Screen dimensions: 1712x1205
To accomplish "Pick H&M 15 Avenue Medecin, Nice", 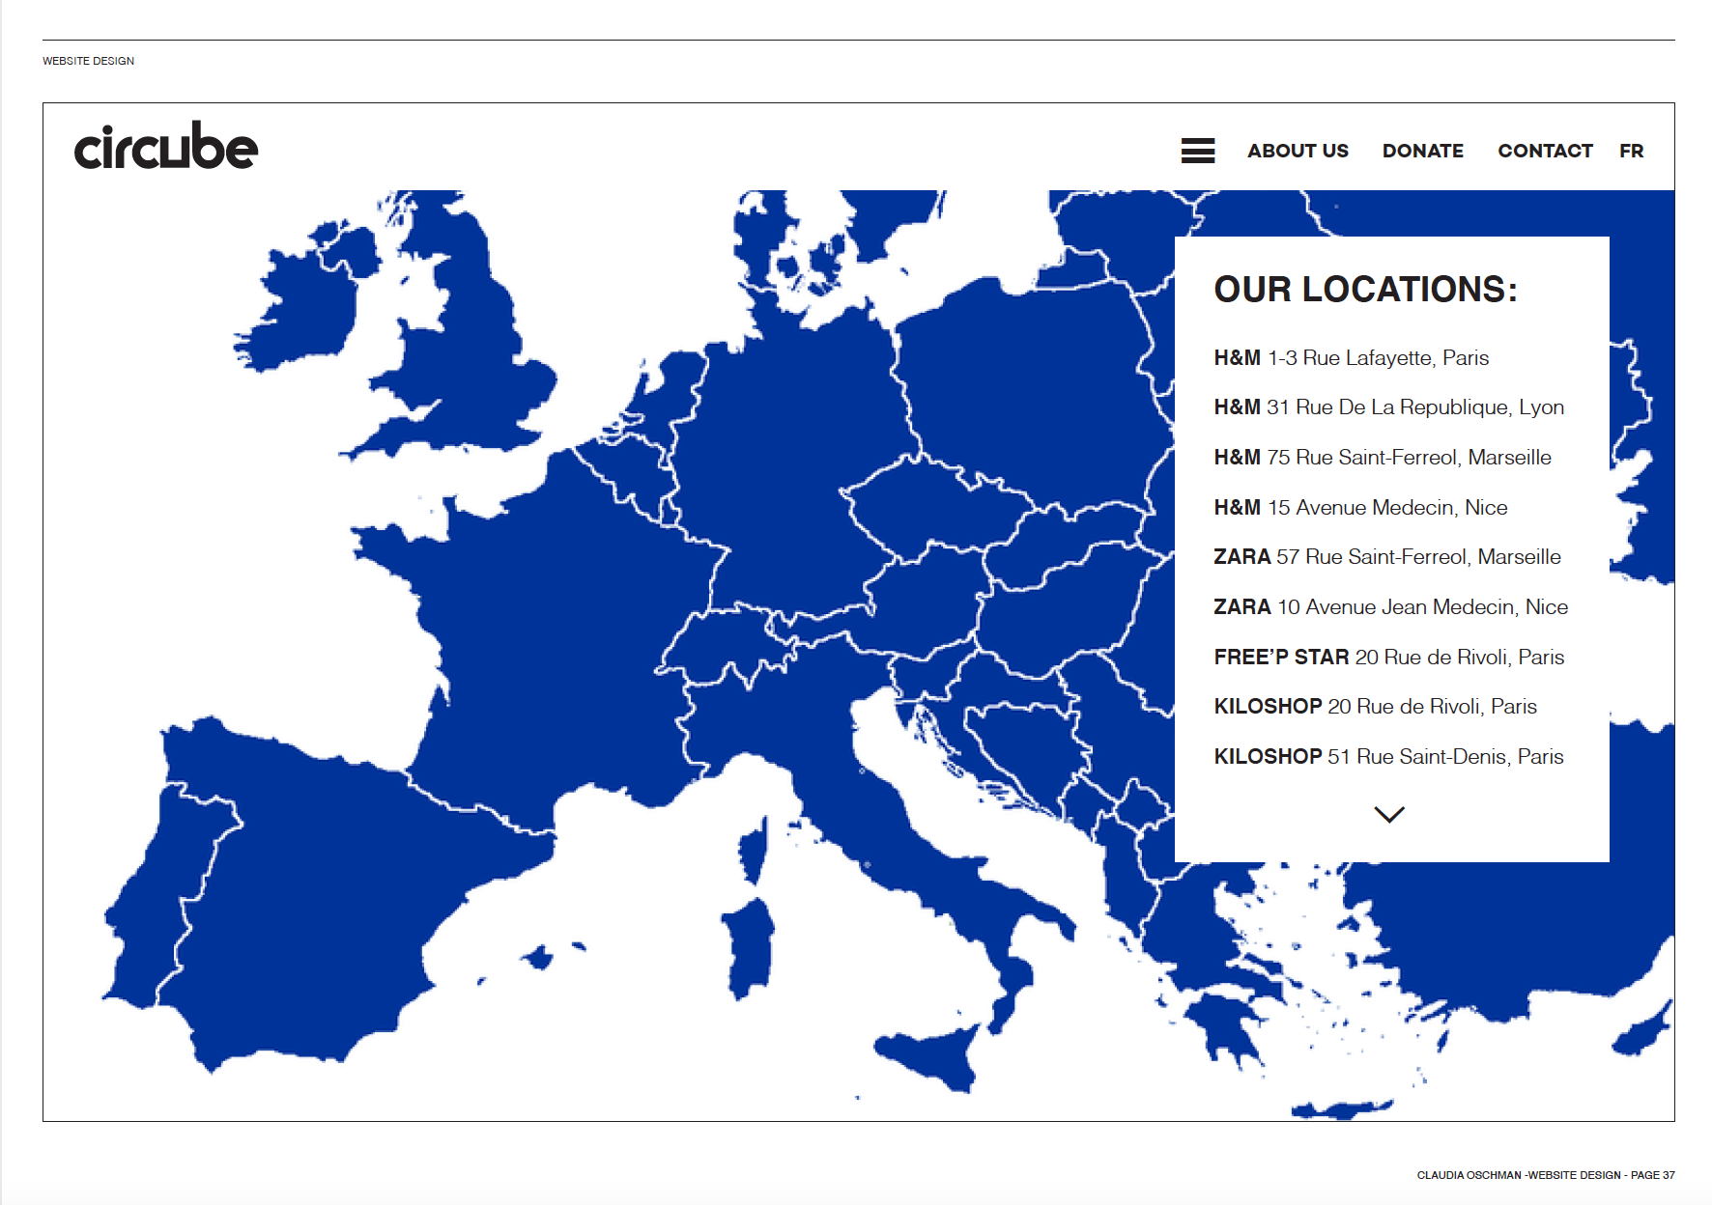I will 1361,508.
